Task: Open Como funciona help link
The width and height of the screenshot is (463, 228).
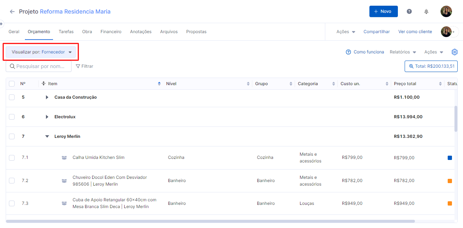Action: [x=365, y=52]
